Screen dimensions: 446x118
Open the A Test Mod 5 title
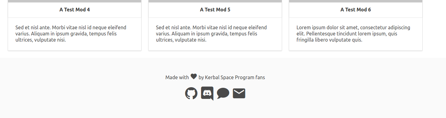pyautogui.click(x=215, y=10)
